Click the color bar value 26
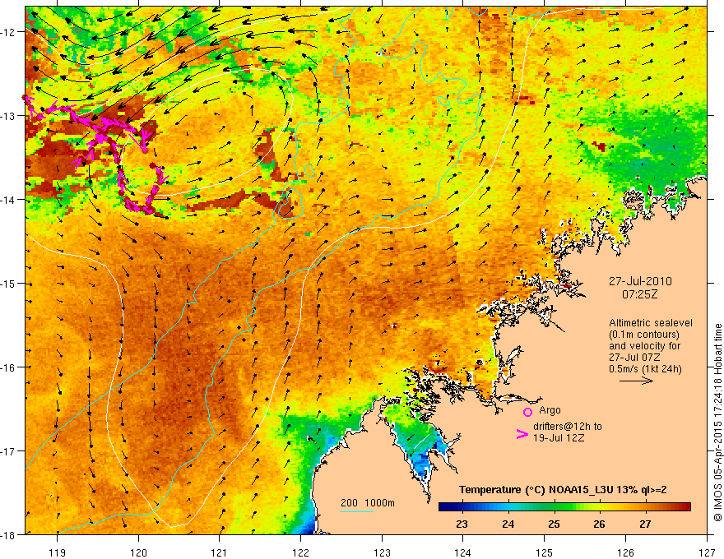 click(599, 524)
